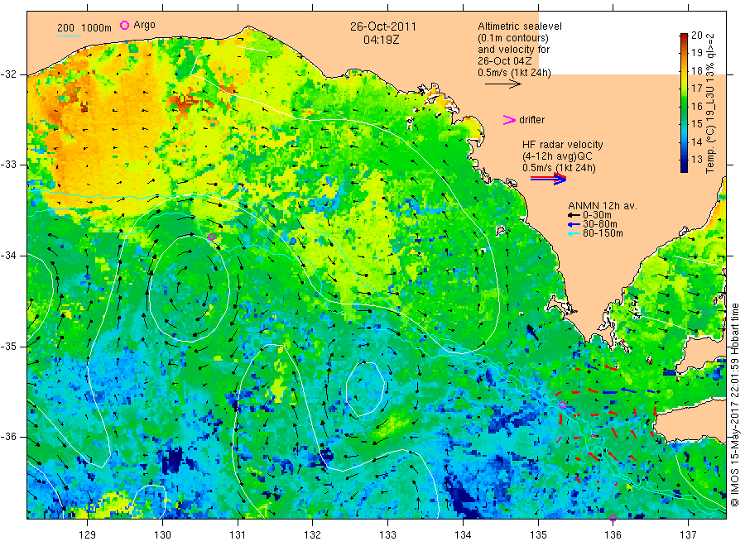Viewport: 745px width, 546px height.
Task: Click the magenta Argo circle in the legend
Action: click(124, 25)
